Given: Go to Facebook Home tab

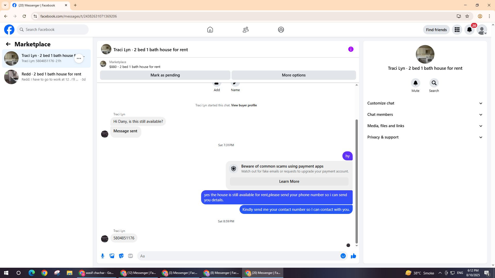Looking at the screenshot, I should click(x=210, y=30).
